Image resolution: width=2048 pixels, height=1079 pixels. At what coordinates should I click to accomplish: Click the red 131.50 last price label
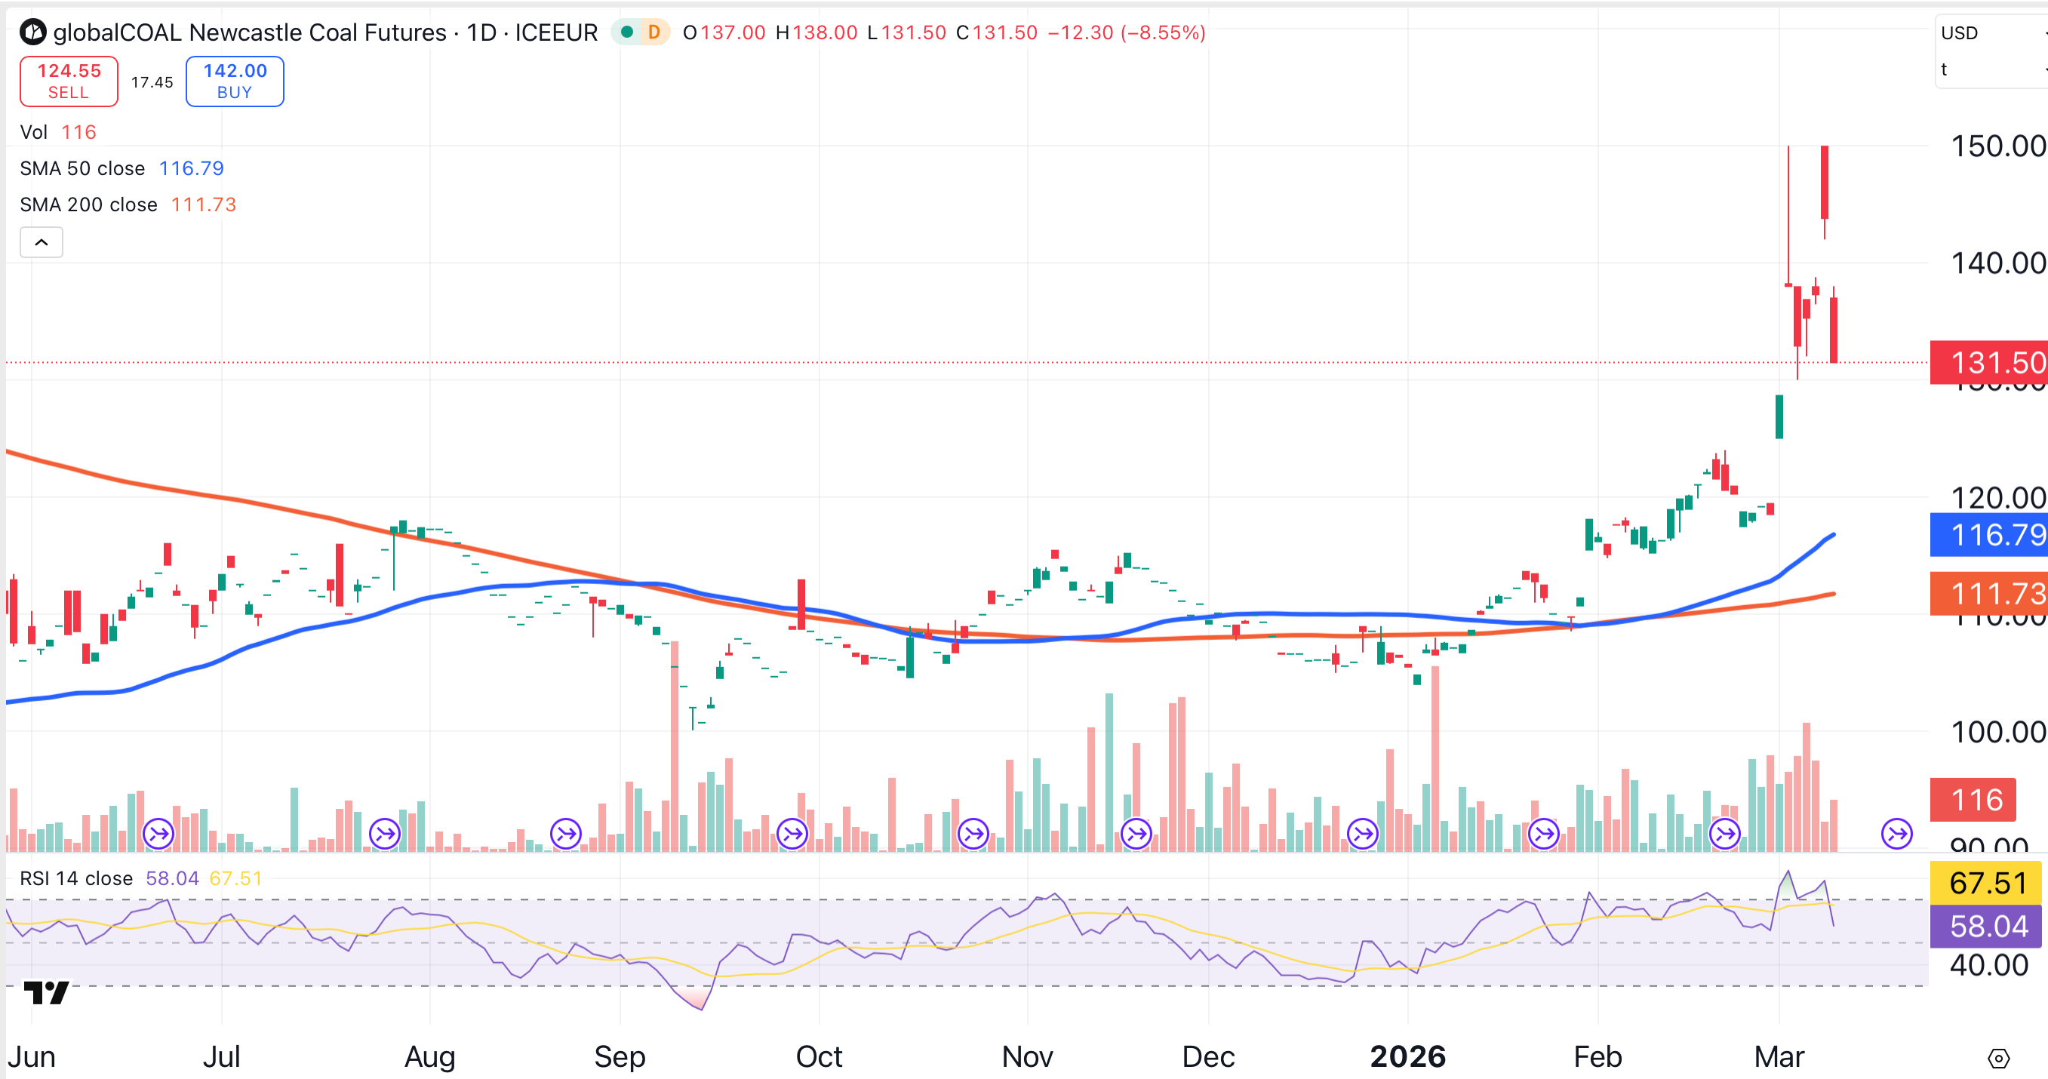1988,363
